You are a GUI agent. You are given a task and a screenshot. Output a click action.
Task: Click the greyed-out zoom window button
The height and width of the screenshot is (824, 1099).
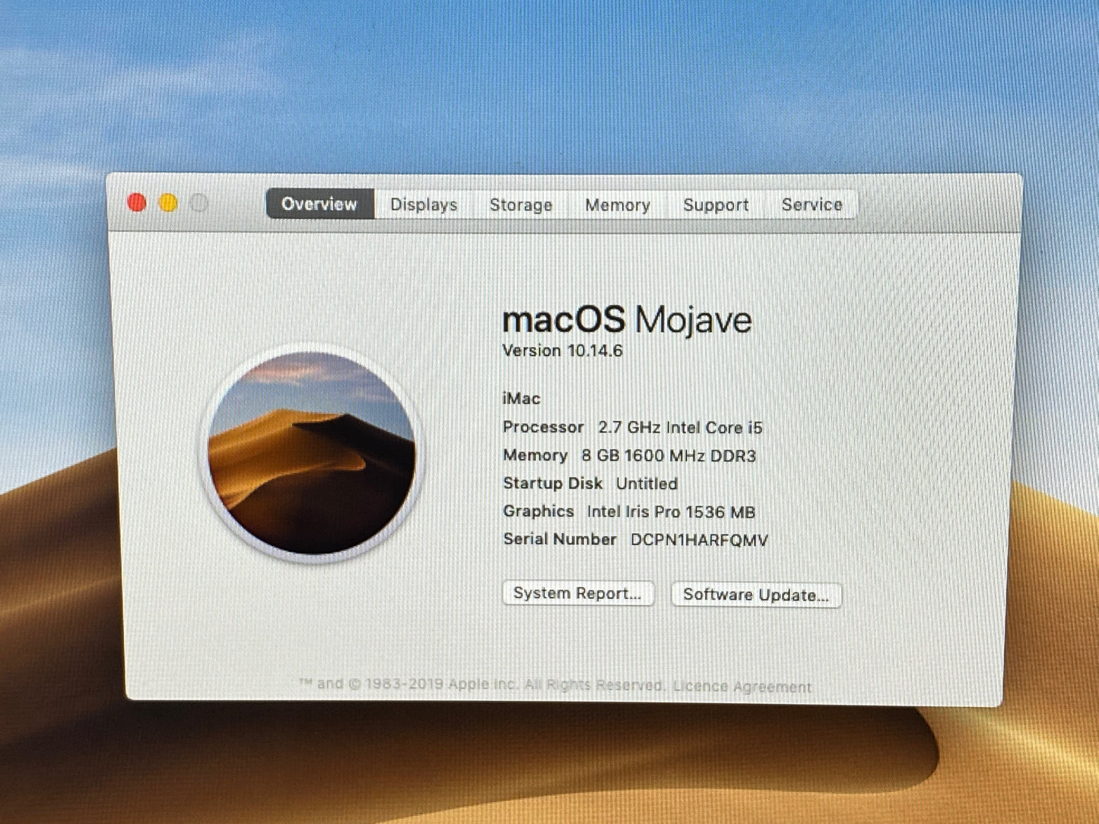[x=199, y=203]
